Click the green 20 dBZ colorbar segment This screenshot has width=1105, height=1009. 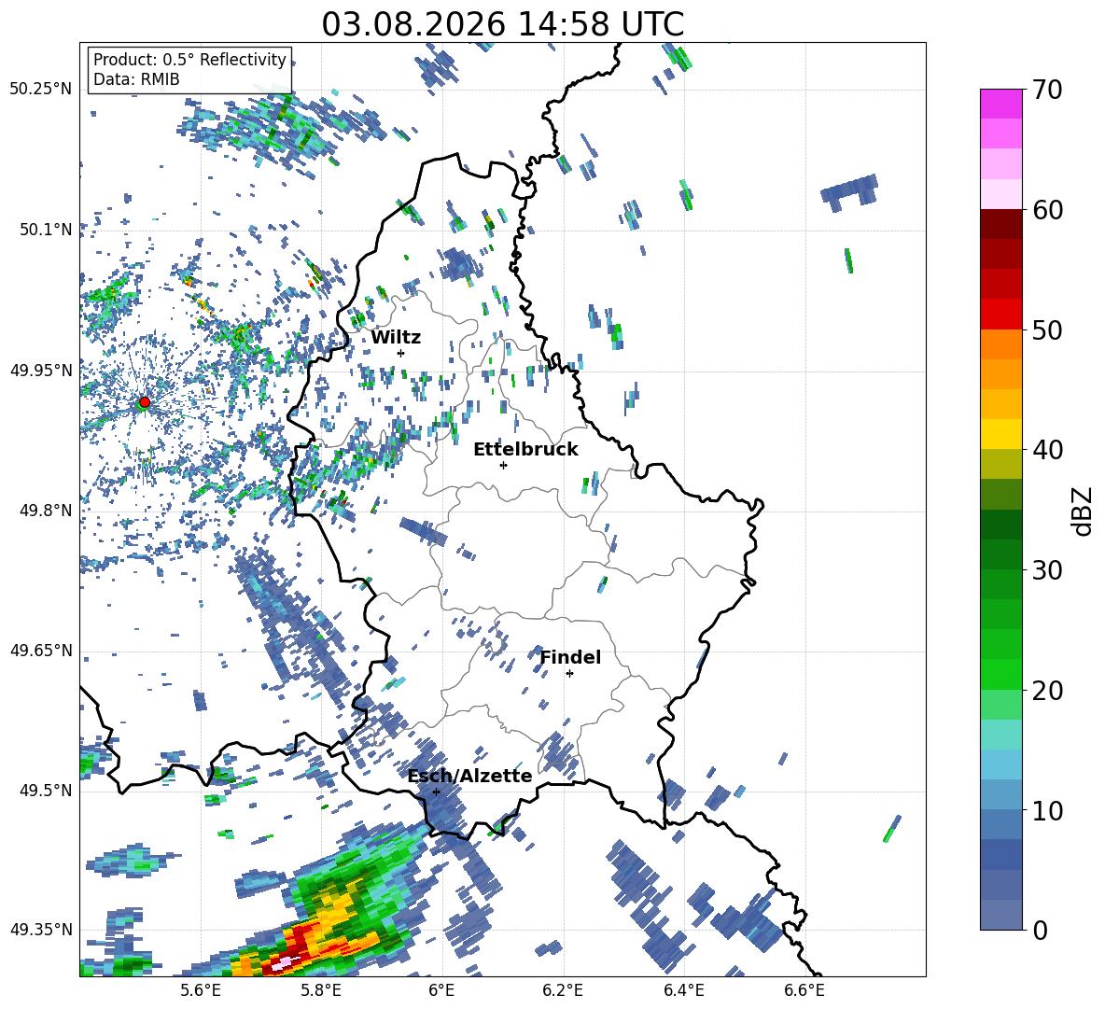(x=1000, y=674)
